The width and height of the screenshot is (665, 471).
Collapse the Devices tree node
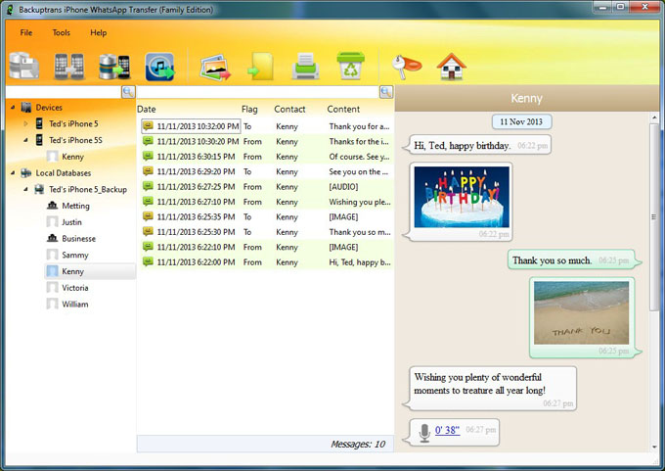pyautogui.click(x=13, y=108)
